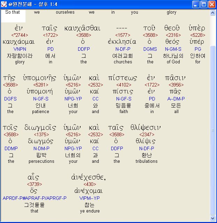Click the Korean gloss 핍박
This screenshot has height=223, width=217.
coord(42,155)
